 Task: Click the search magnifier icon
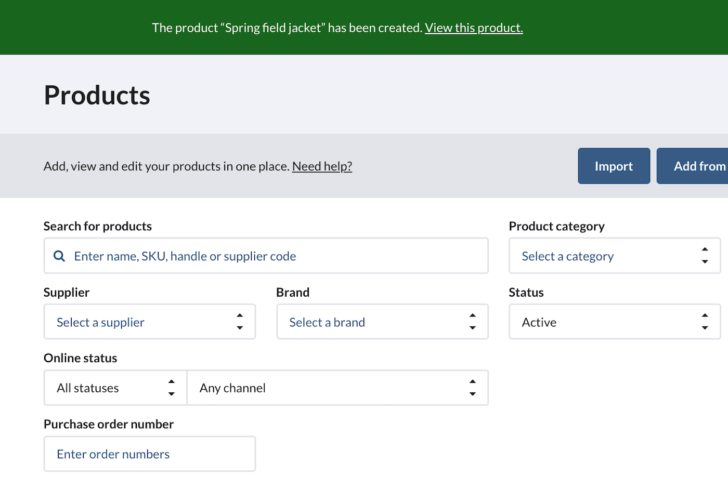pyautogui.click(x=59, y=256)
